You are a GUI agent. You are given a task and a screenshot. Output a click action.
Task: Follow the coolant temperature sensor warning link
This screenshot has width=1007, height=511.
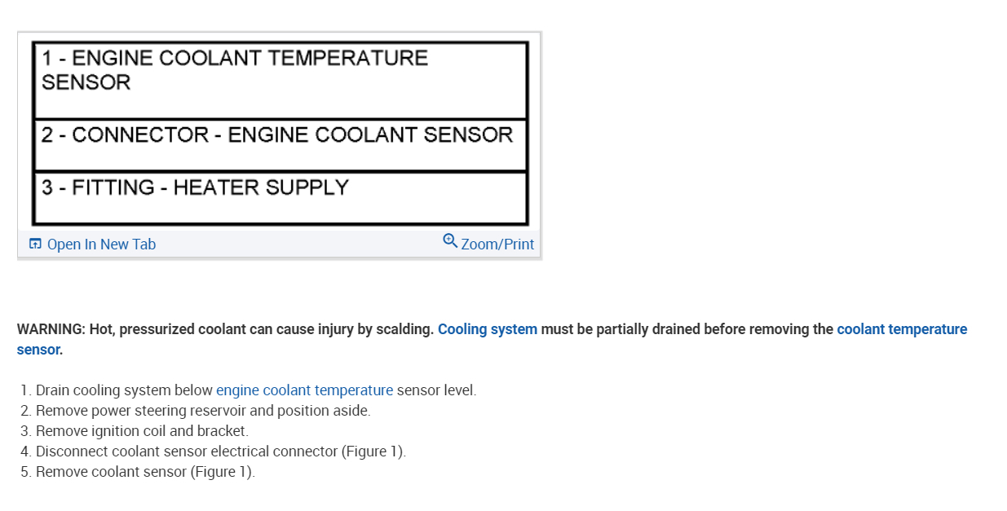click(901, 329)
